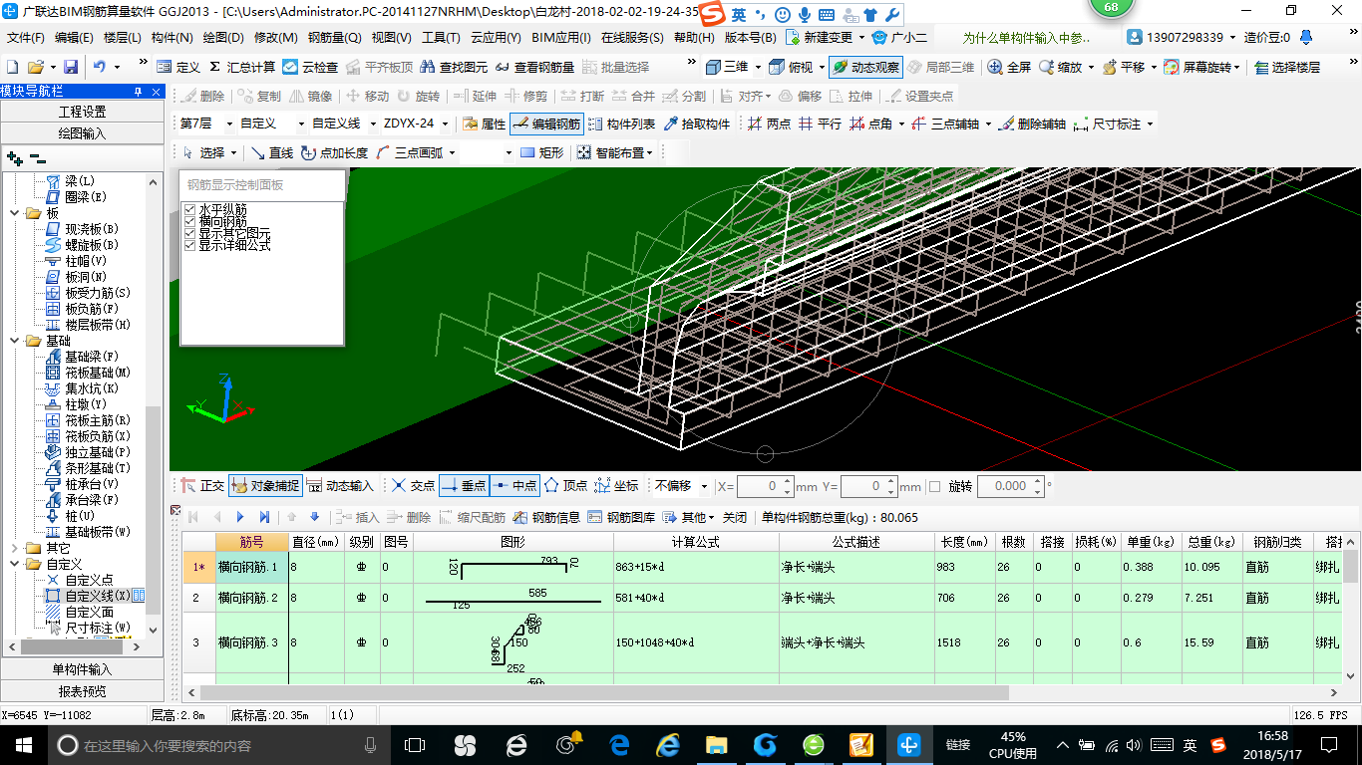Open the 钢筋量(Q) menu

pyautogui.click(x=334, y=38)
